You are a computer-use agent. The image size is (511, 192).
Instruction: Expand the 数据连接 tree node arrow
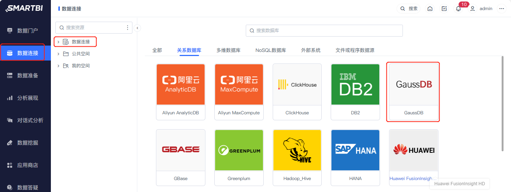coord(58,42)
